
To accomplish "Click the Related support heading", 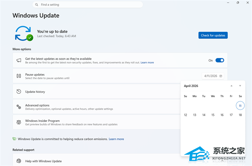I will (x=24, y=150).
